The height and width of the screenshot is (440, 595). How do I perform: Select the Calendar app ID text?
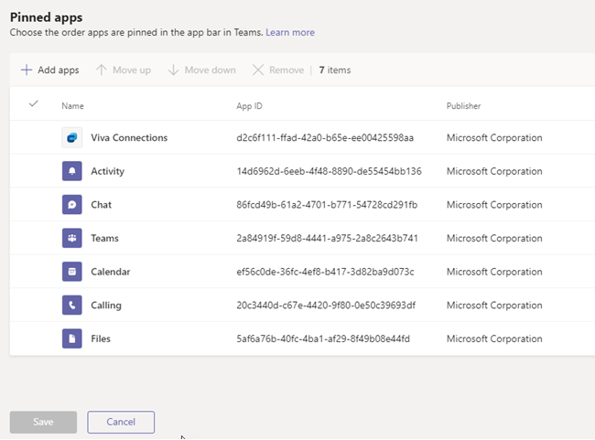324,272
